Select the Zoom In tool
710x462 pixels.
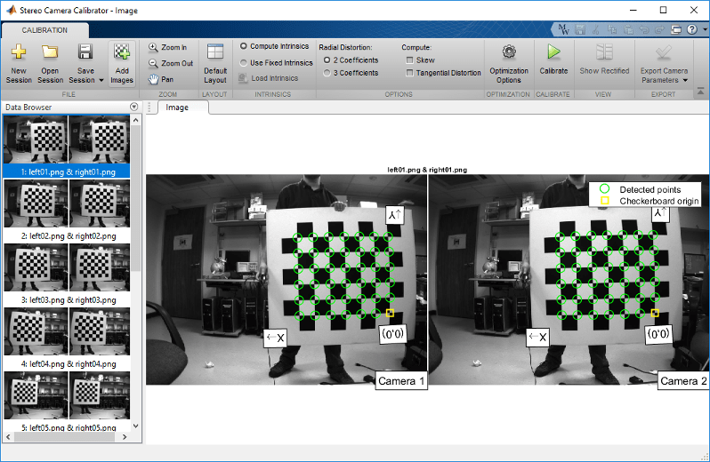click(x=167, y=47)
